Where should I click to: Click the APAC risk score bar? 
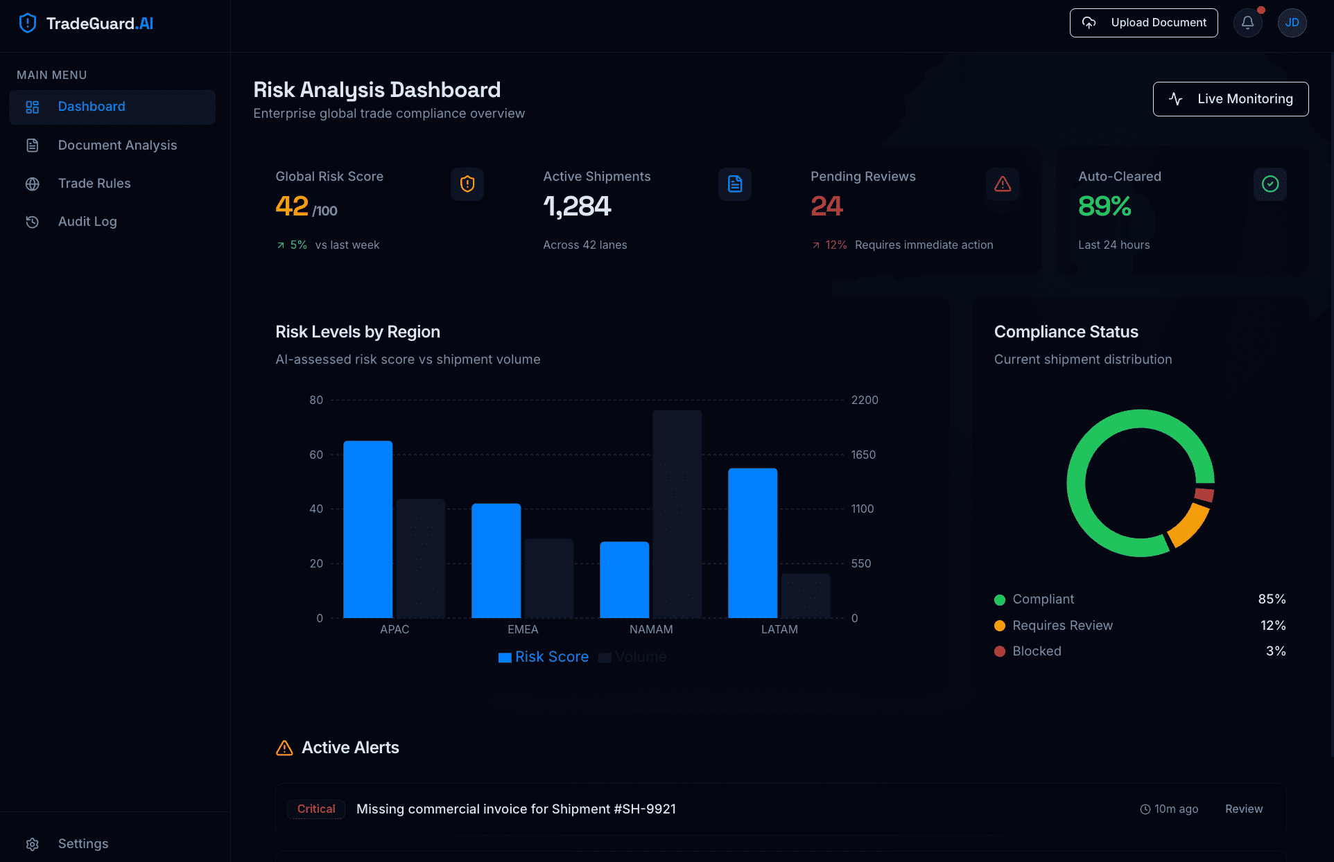point(367,530)
